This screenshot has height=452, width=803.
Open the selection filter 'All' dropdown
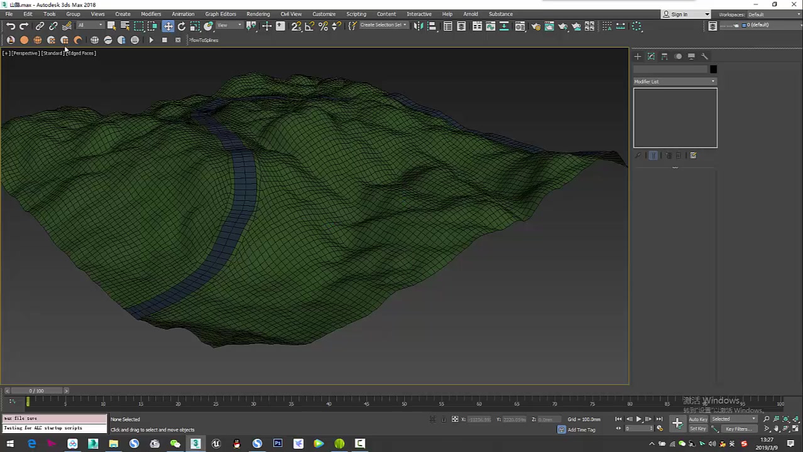tap(90, 26)
